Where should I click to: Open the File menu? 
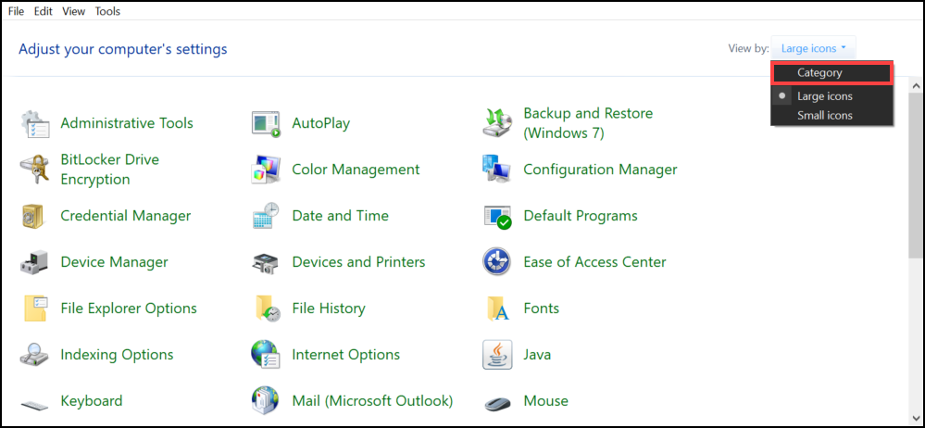coord(16,11)
